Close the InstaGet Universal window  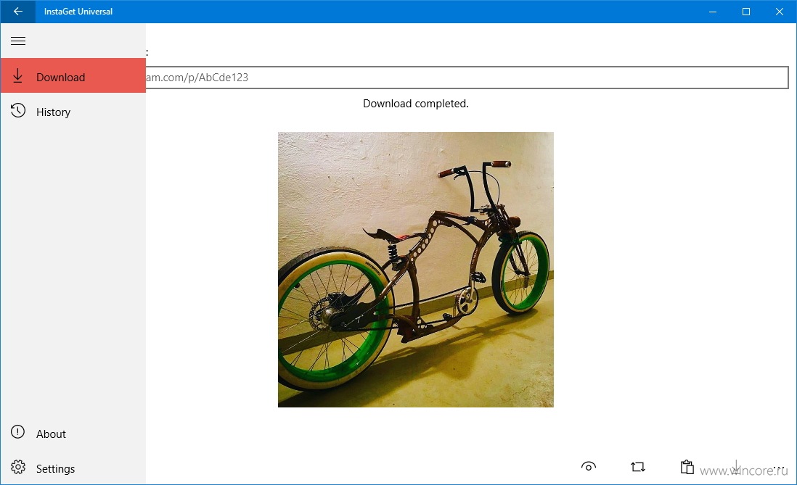(x=779, y=12)
